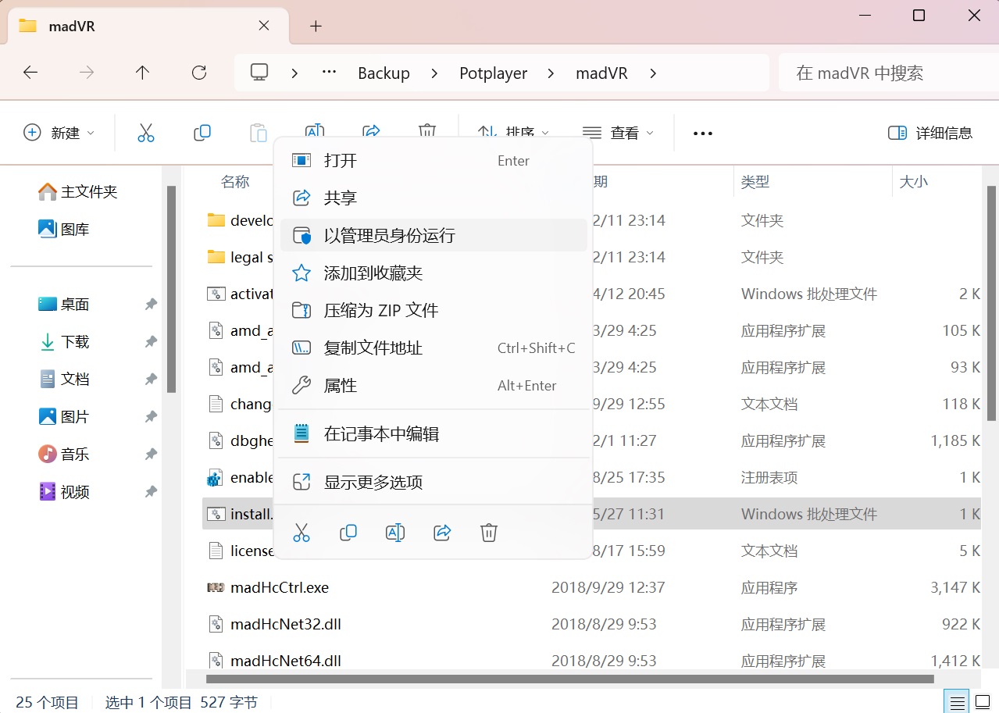Image resolution: width=999 pixels, height=713 pixels.
Task: Open the 查看 view dropdown
Action: [618, 133]
